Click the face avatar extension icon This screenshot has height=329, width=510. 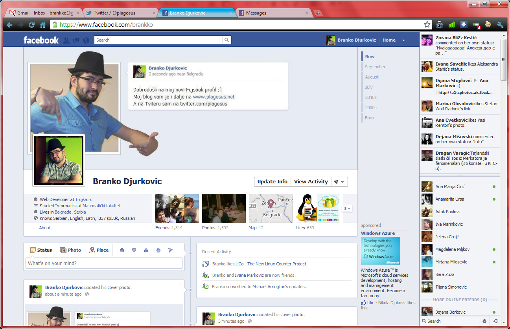tap(488, 25)
